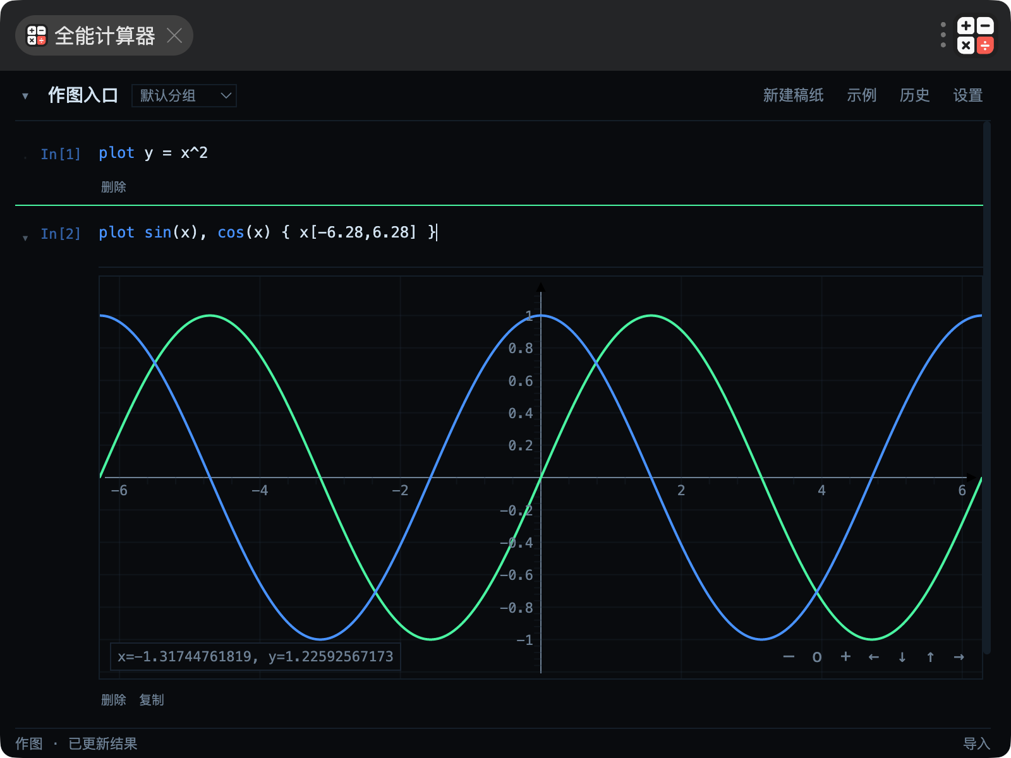
Task: Open the 历史 history menu
Action: [x=915, y=95]
